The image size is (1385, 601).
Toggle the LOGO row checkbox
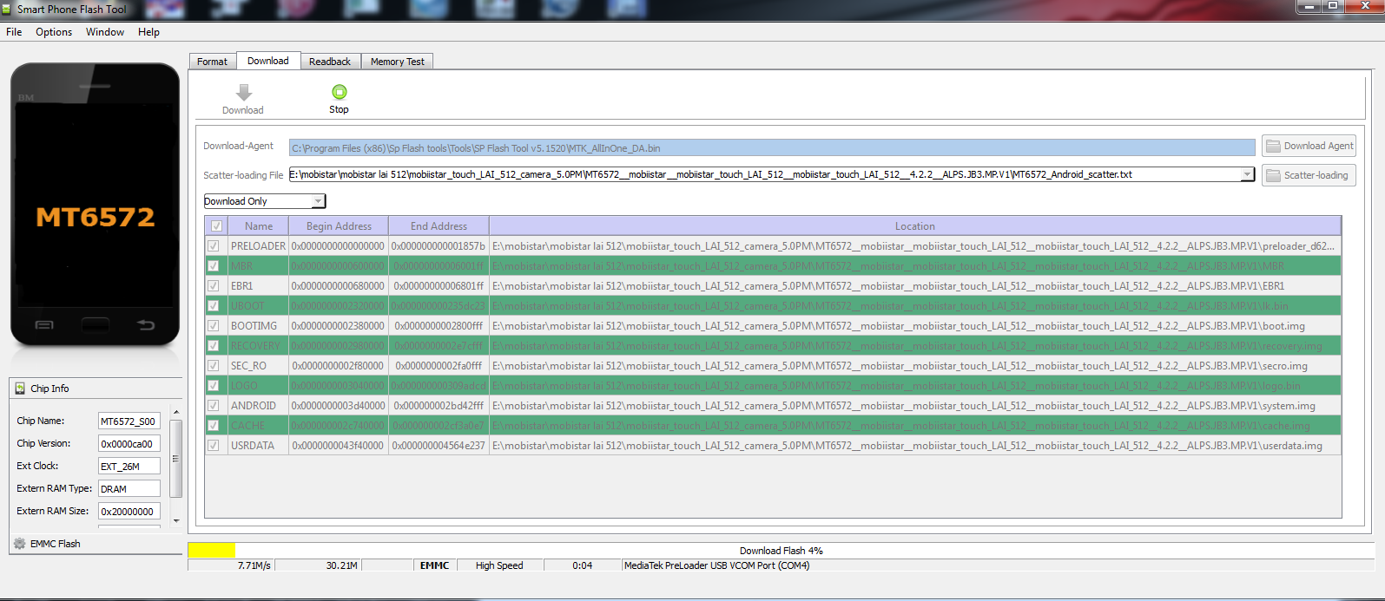[214, 386]
